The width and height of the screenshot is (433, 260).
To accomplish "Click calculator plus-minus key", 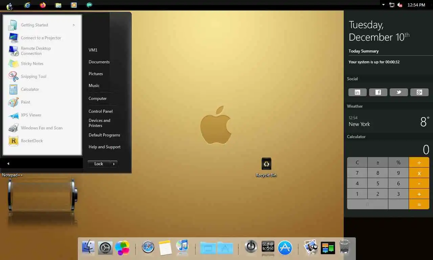I will pos(378,162).
